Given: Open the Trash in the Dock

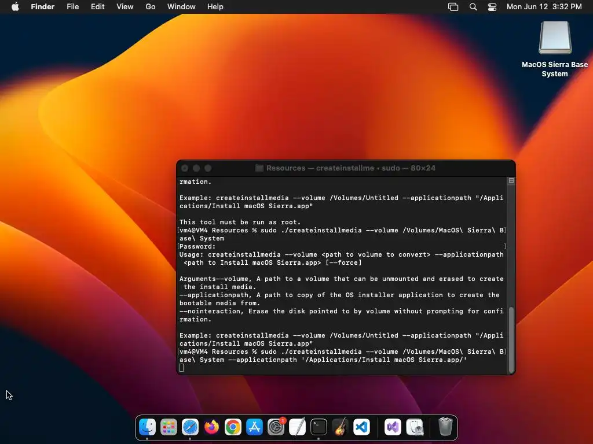Looking at the screenshot, I should click(x=445, y=427).
